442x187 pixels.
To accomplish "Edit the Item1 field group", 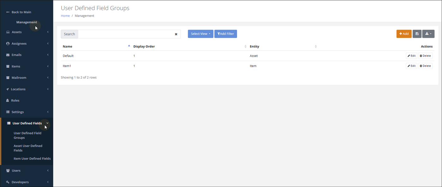I will coord(411,66).
